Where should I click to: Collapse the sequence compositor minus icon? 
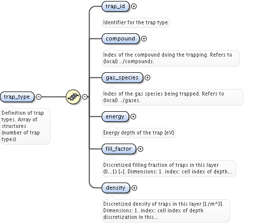(84, 97)
